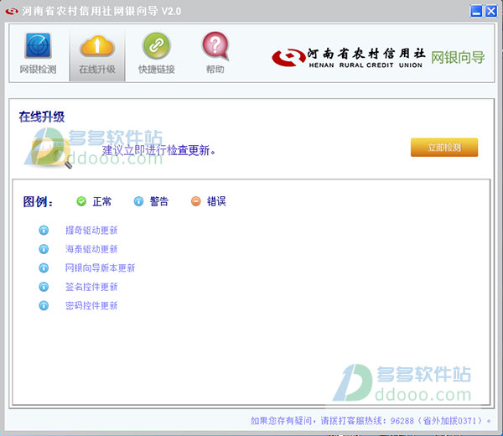Click info icon beside 海泰驱动更新

[44, 249]
